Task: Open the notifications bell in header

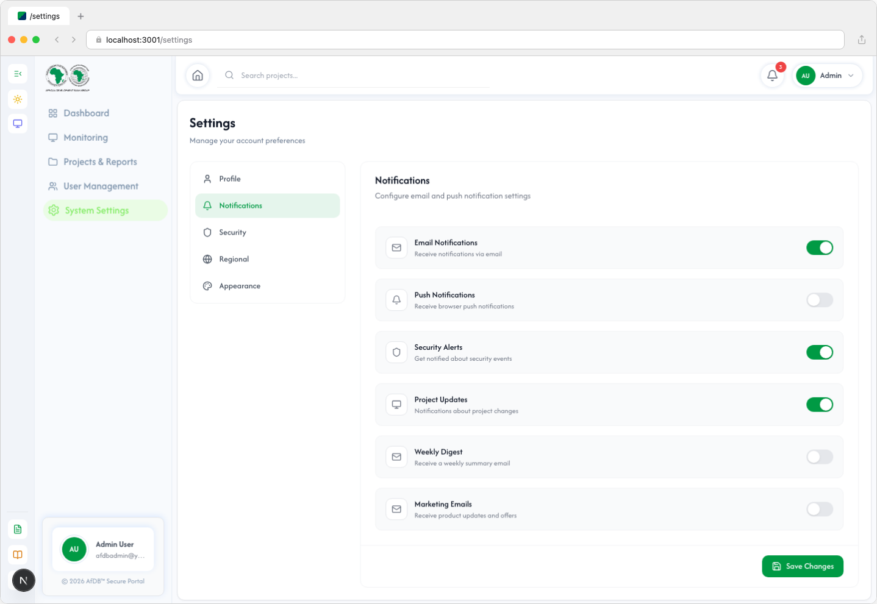Action: (772, 76)
